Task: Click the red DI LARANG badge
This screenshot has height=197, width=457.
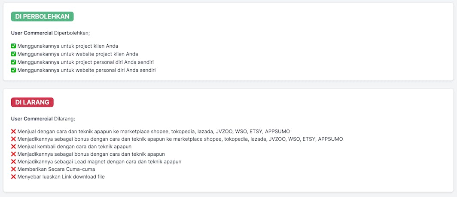Action: click(32, 102)
